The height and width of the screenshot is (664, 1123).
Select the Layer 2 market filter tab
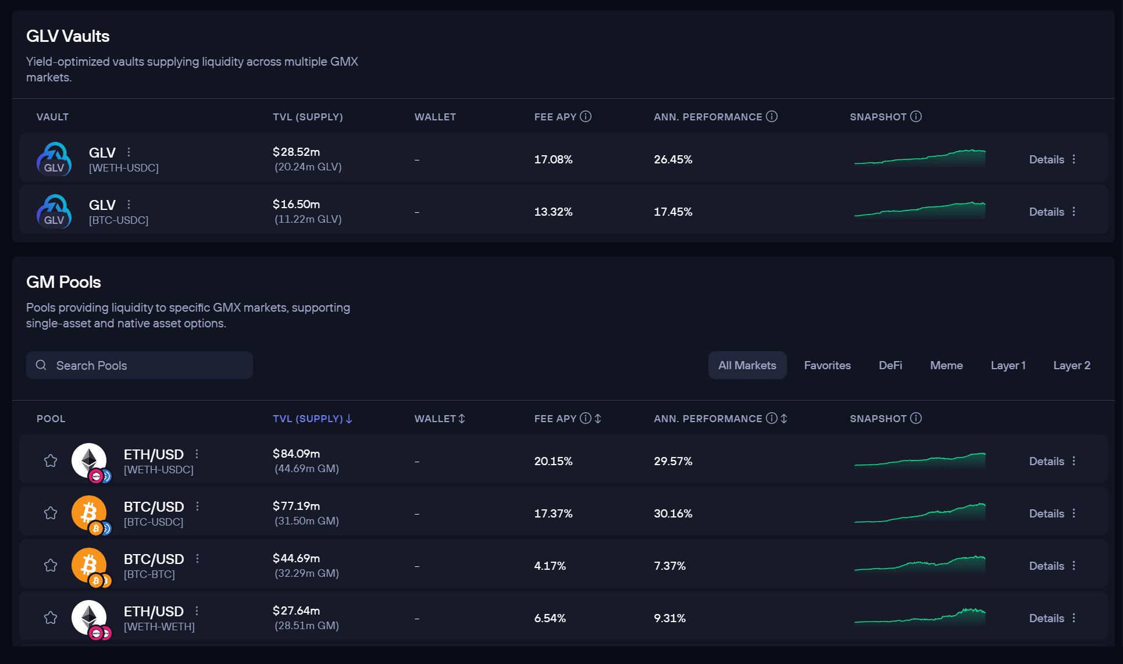(x=1071, y=365)
